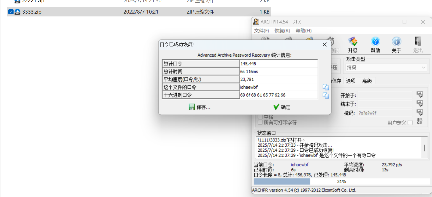
Task: Click the 十六进制口令 row label
Action: [x=201, y=95]
